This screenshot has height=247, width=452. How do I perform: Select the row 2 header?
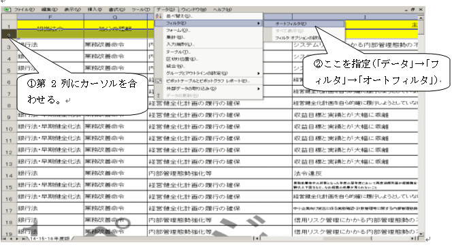(9, 35)
